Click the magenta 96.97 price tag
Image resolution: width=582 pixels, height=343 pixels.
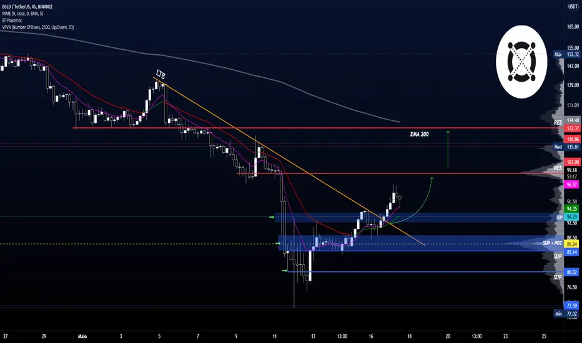tap(572, 185)
